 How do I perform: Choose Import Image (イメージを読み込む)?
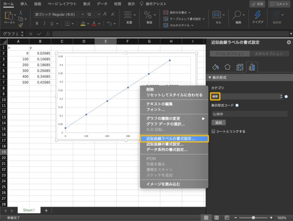[x=174, y=184]
